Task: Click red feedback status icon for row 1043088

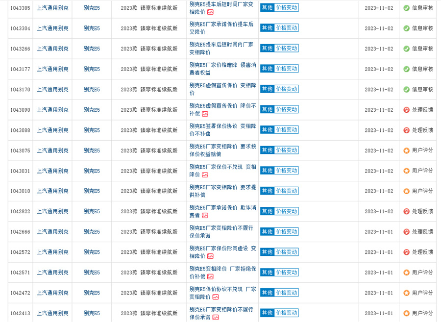Action: (x=406, y=130)
